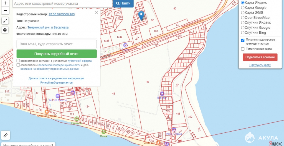
Task: Focus the address or cadastral number field
Action: pos(62,3)
